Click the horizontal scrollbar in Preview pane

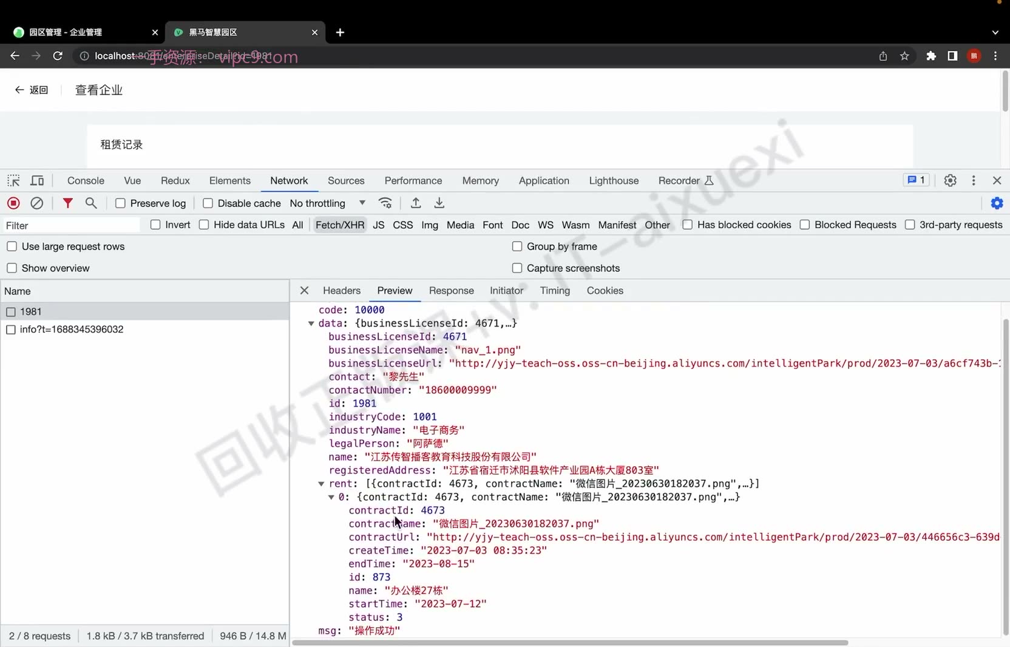pos(570,642)
